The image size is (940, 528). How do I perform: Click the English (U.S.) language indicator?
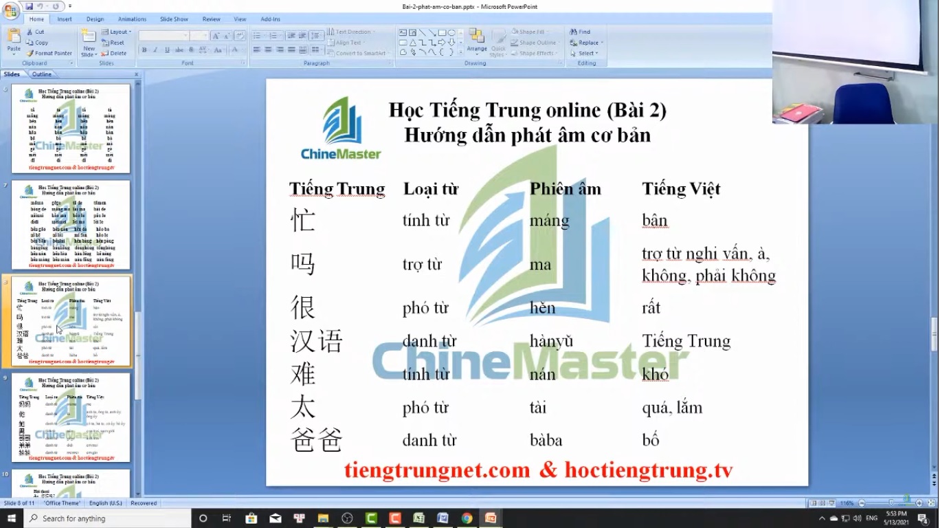(106, 503)
